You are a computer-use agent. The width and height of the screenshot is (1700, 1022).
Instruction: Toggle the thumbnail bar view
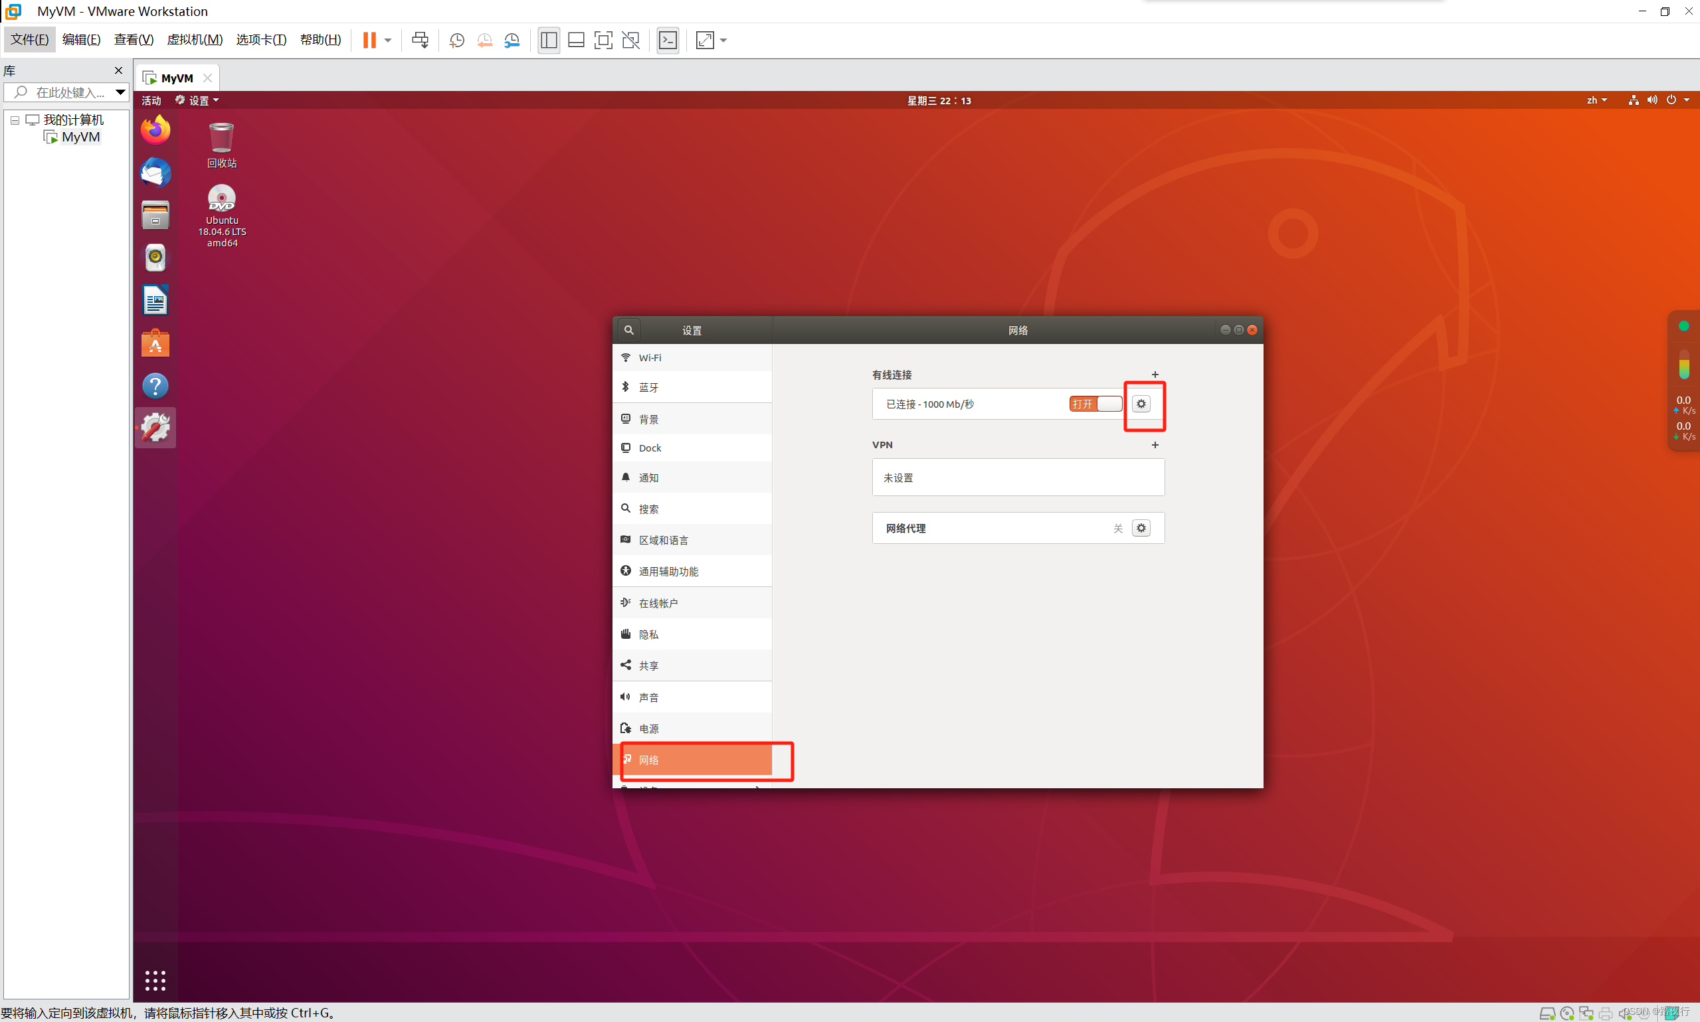pos(576,40)
